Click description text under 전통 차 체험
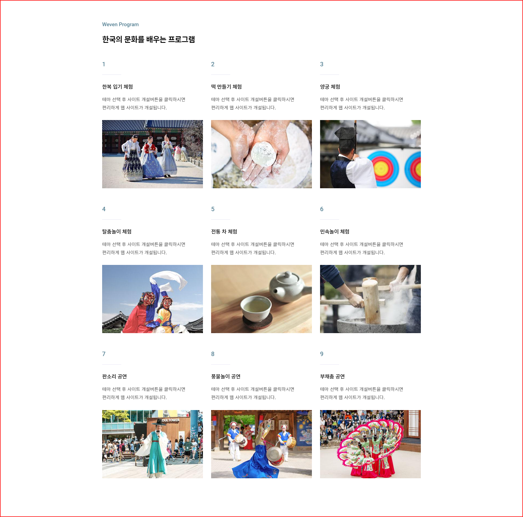Viewport: 523px width, 517px height. (x=253, y=249)
